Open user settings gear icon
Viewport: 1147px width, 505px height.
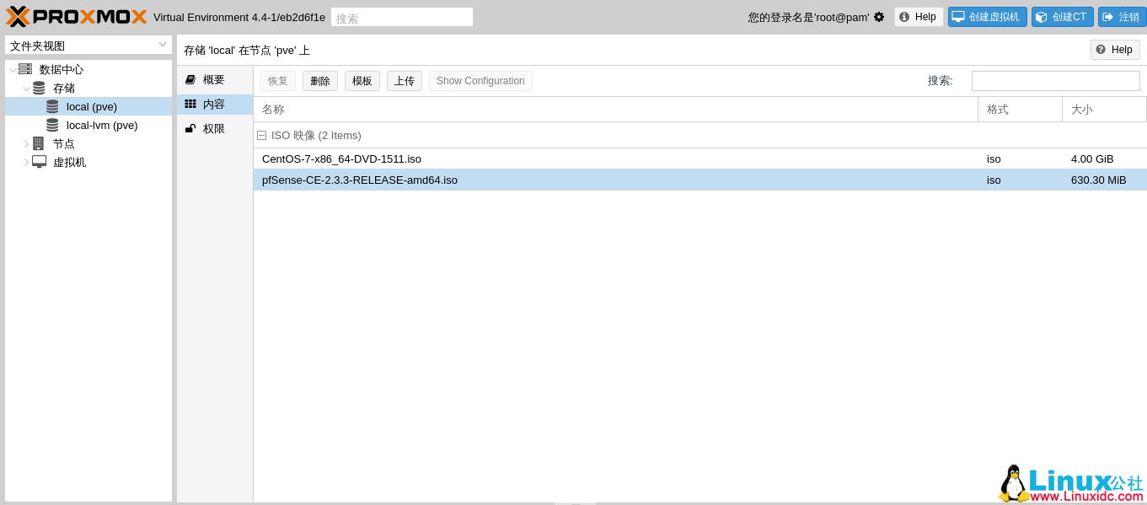[879, 17]
